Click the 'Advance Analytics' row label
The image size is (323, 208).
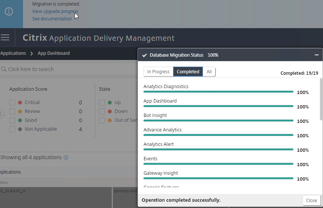tap(162, 130)
